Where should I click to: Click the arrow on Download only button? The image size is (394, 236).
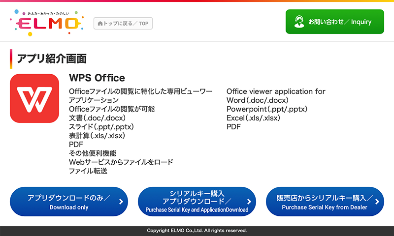(121, 202)
